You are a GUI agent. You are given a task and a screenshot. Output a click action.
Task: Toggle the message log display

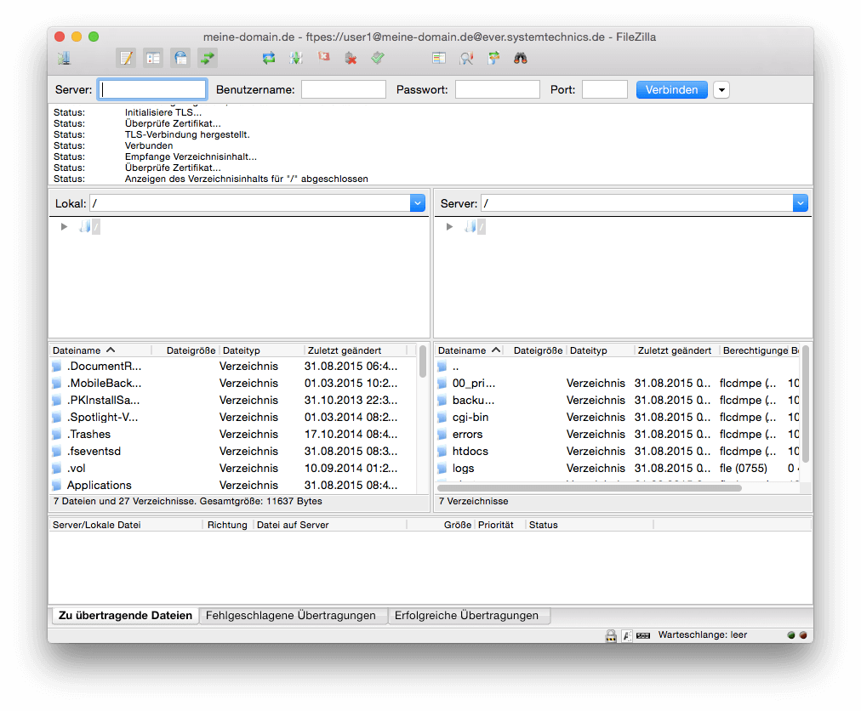point(126,58)
